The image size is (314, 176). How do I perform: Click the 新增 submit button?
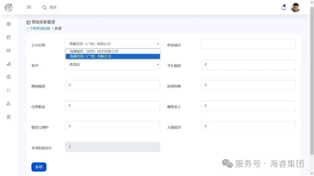point(39,167)
